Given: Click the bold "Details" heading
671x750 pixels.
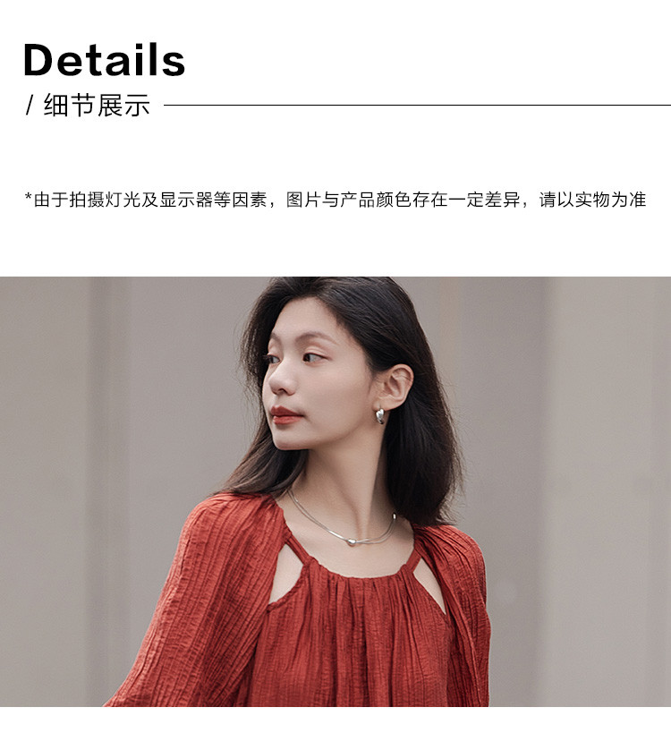Looking at the screenshot, I should click(x=104, y=60).
